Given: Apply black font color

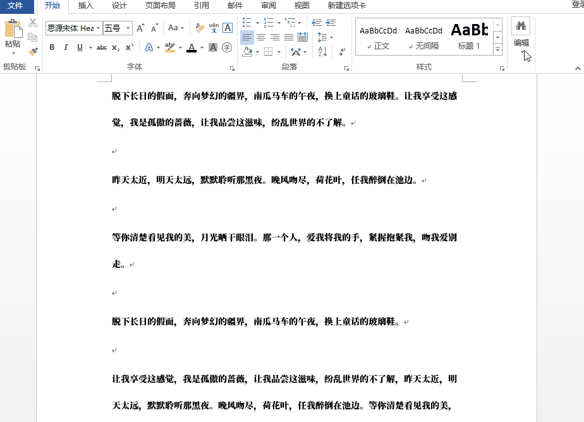Looking at the screenshot, I should click(192, 47).
